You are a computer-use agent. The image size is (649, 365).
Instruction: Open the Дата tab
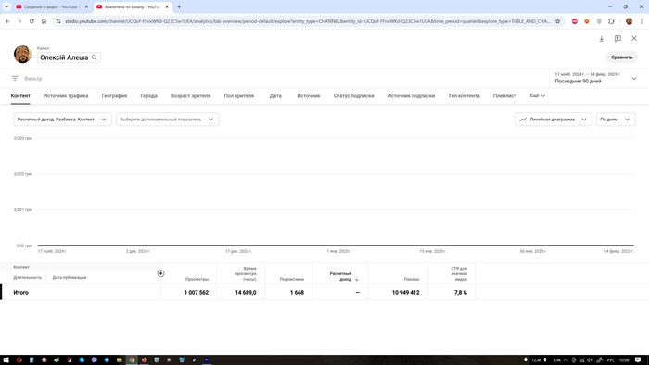pos(275,95)
